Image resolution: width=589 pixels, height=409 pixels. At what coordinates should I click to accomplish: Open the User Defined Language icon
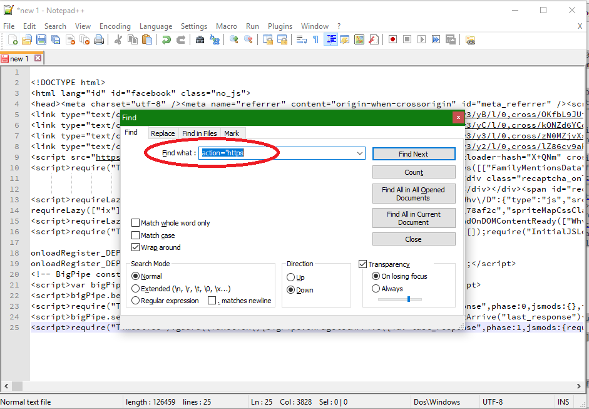pyautogui.click(x=344, y=39)
